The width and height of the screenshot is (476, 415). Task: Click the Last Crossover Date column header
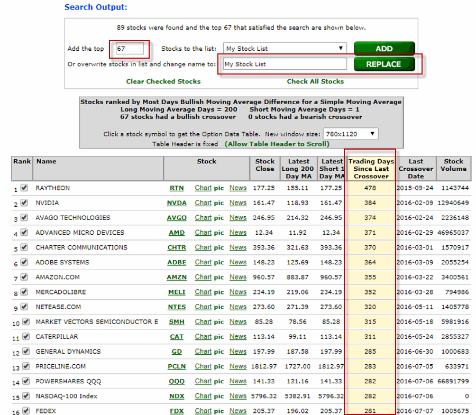pyautogui.click(x=416, y=169)
